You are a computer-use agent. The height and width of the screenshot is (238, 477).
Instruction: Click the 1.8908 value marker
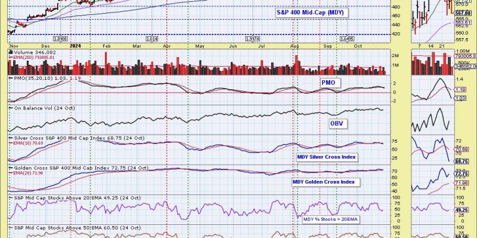pos(60,39)
